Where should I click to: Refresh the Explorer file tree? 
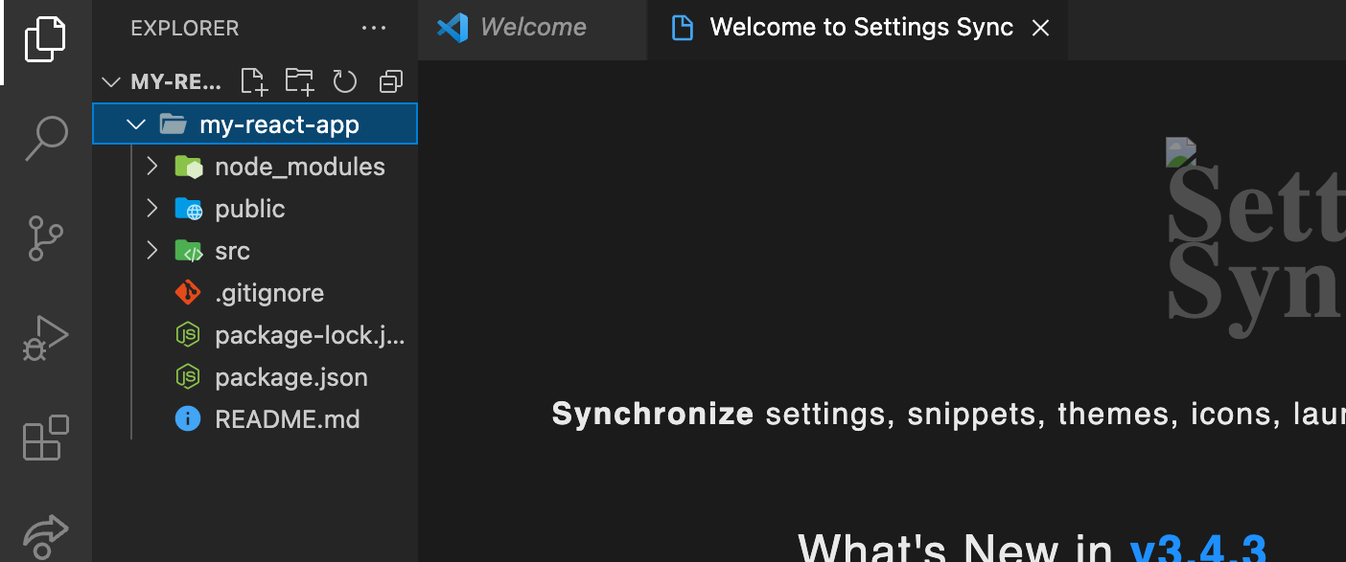345,82
